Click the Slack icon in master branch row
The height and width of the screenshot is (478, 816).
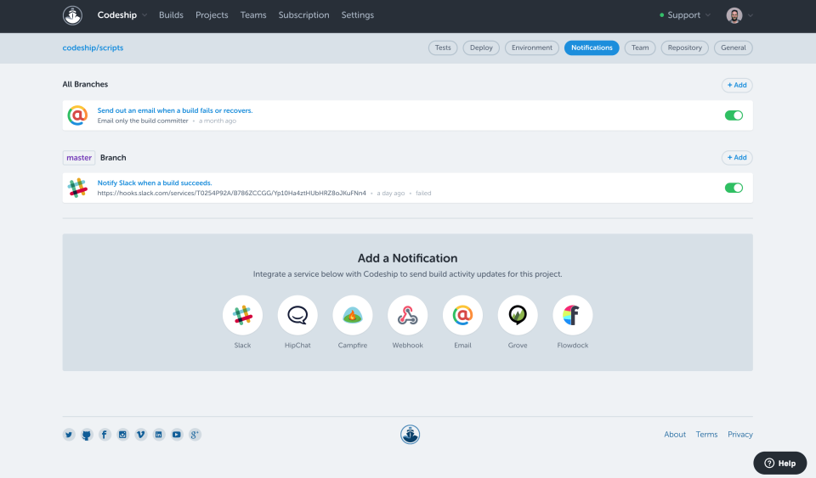tap(77, 188)
